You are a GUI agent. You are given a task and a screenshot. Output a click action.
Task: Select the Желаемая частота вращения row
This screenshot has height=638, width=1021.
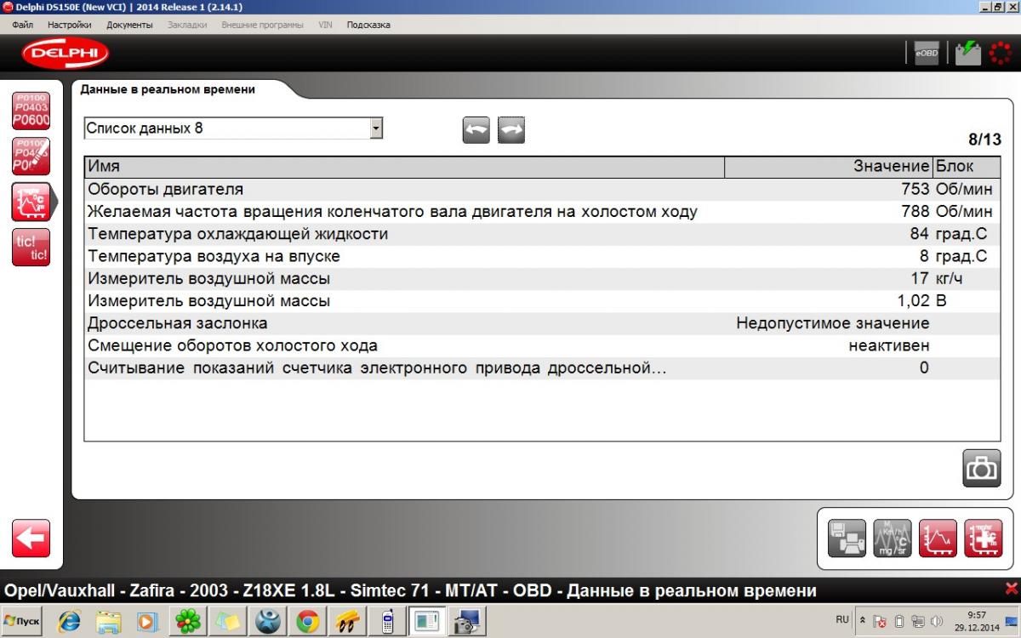pyautogui.click(x=542, y=211)
